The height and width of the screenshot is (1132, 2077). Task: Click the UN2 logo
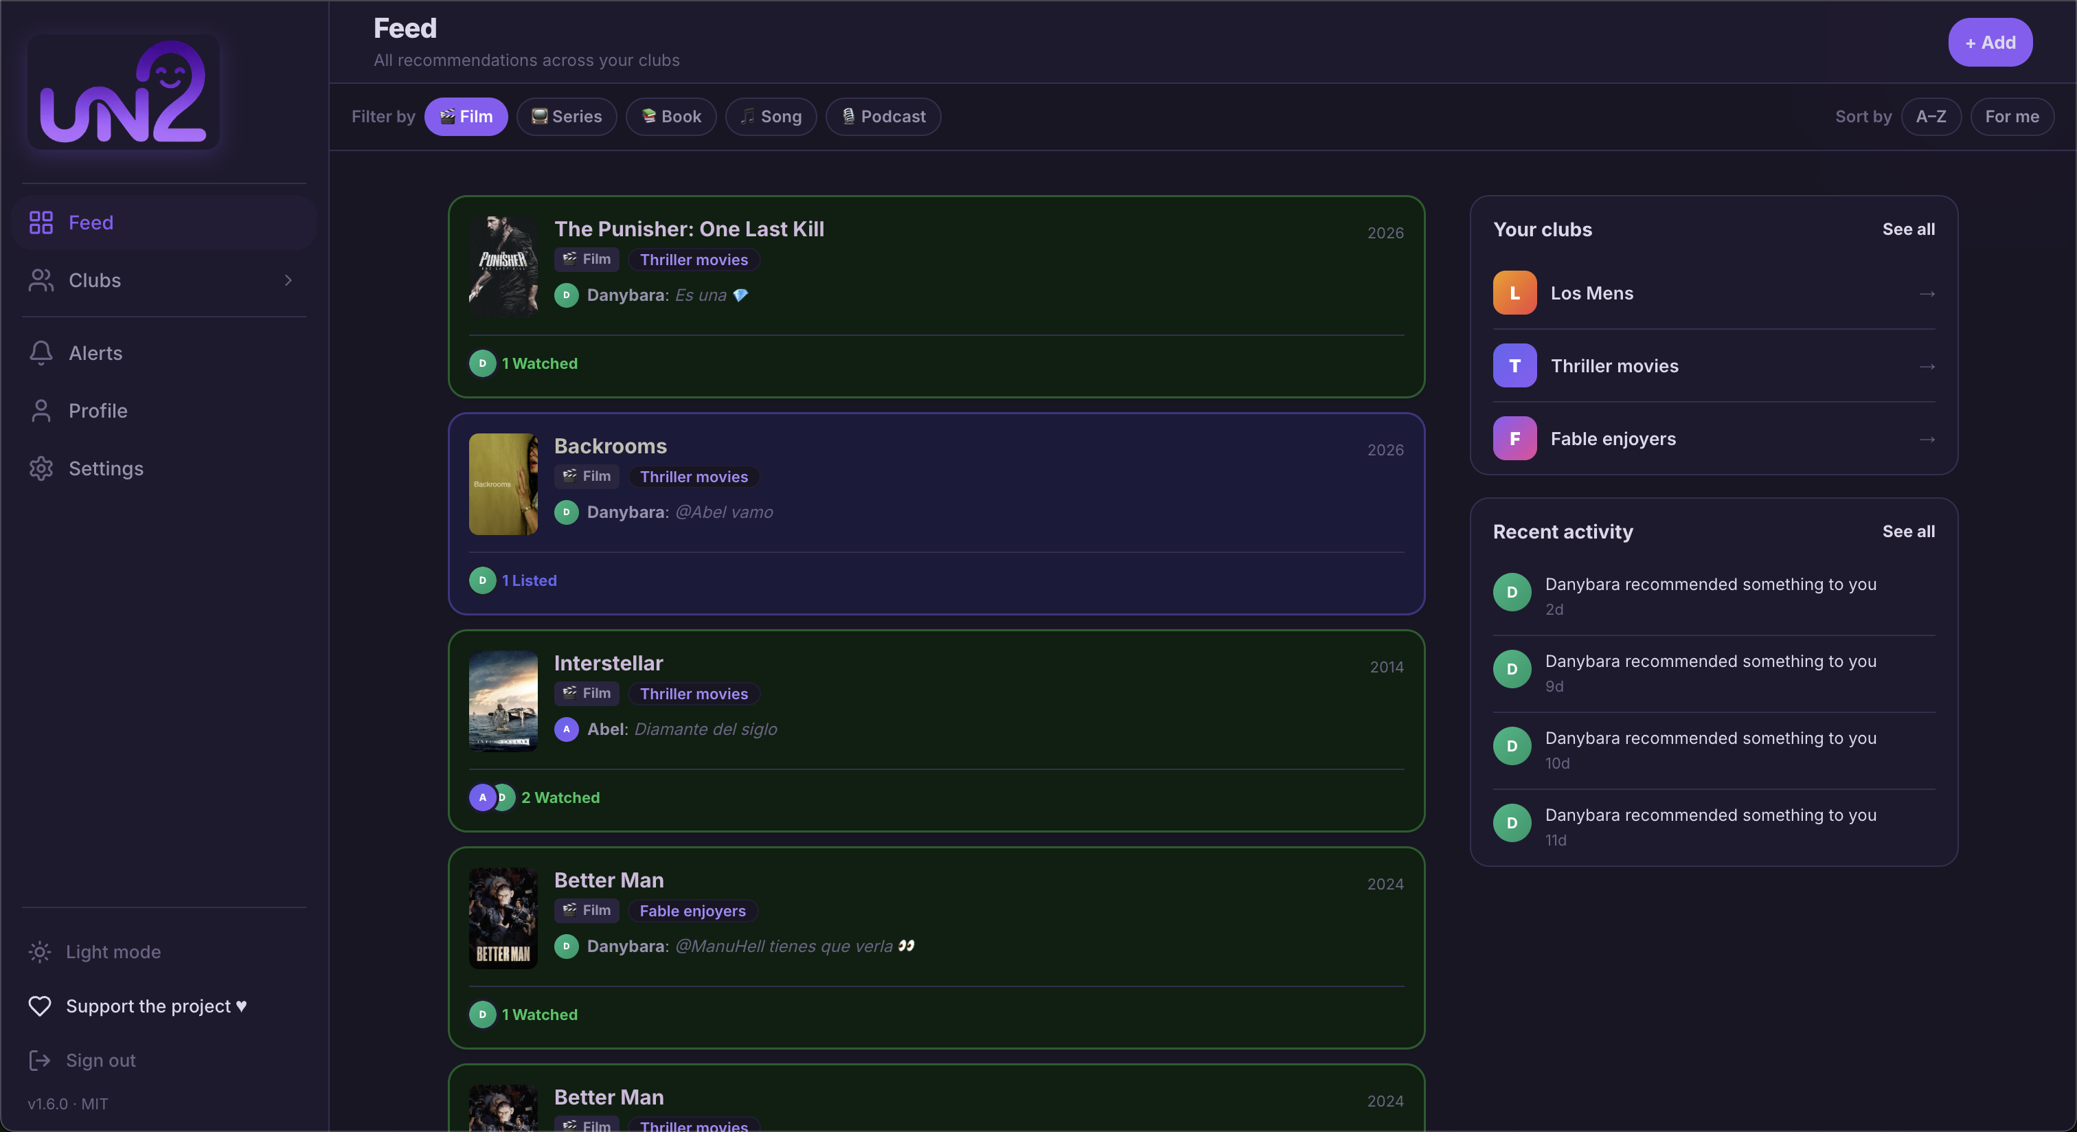point(124,91)
